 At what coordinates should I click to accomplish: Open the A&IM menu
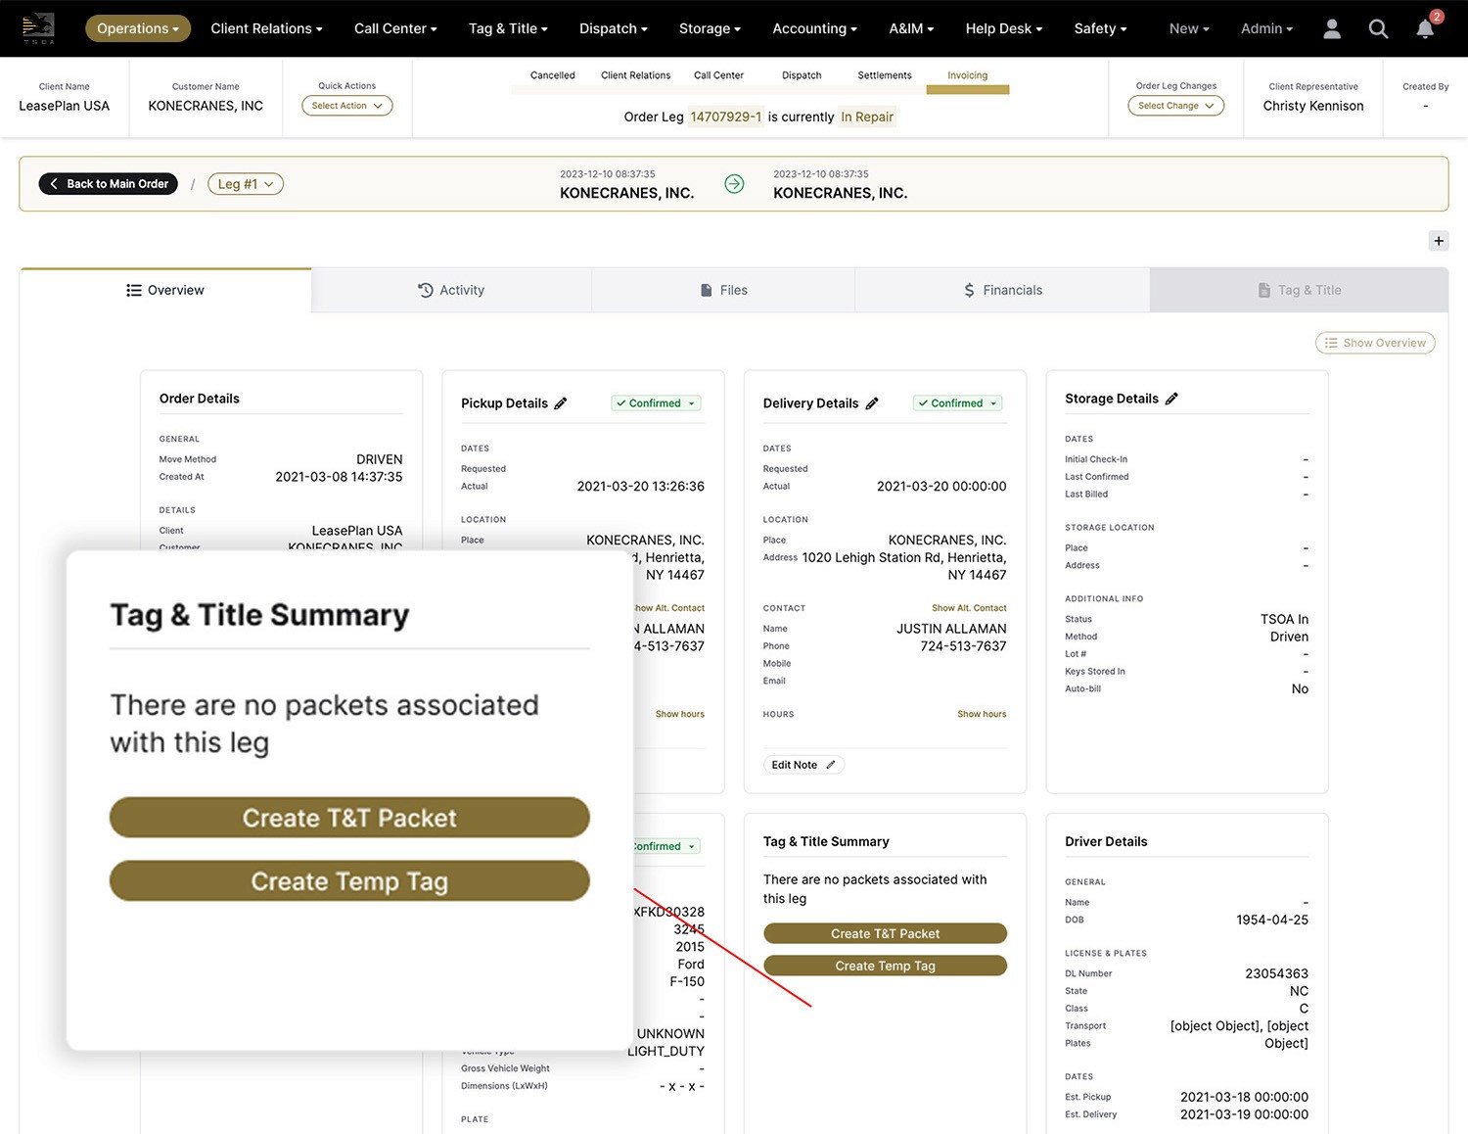click(x=911, y=28)
